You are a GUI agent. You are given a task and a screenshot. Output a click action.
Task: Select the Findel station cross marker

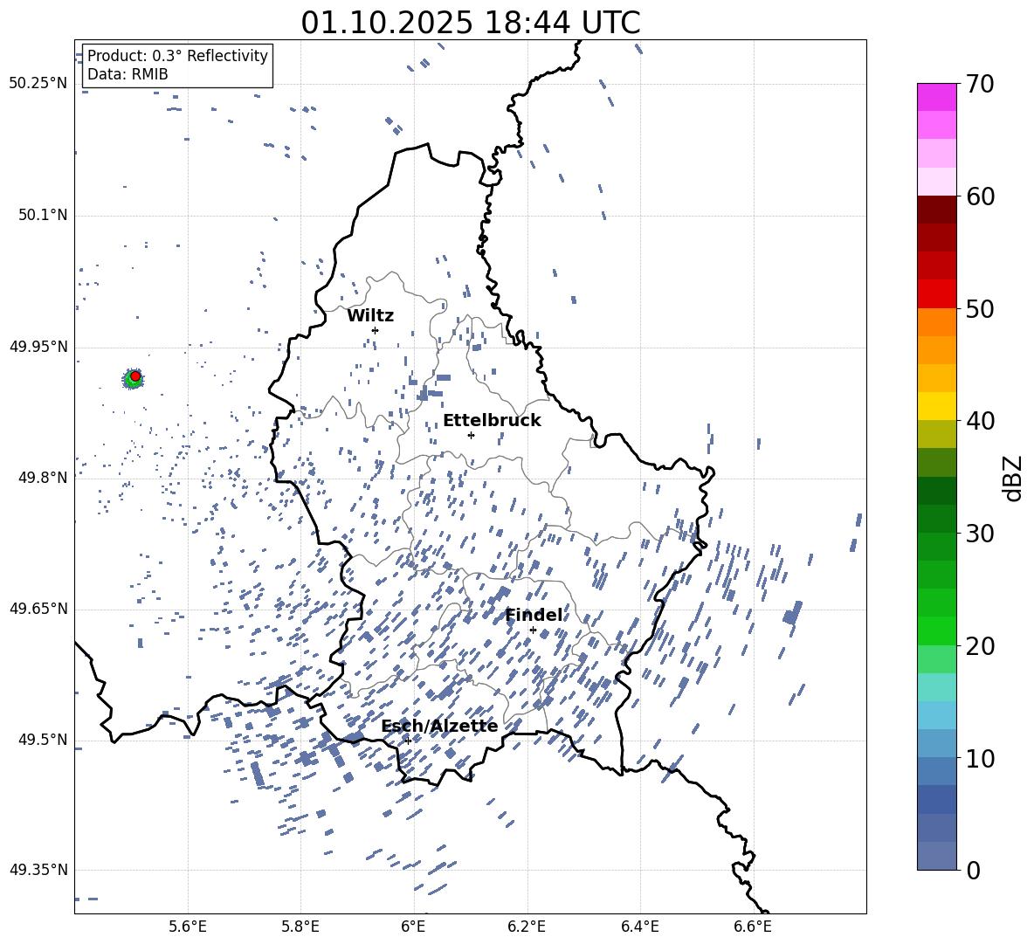[533, 630]
